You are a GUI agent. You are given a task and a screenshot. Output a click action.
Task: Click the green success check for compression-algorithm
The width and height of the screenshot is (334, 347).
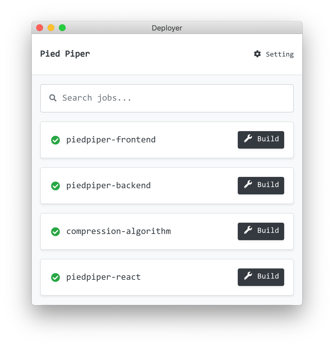(55, 232)
